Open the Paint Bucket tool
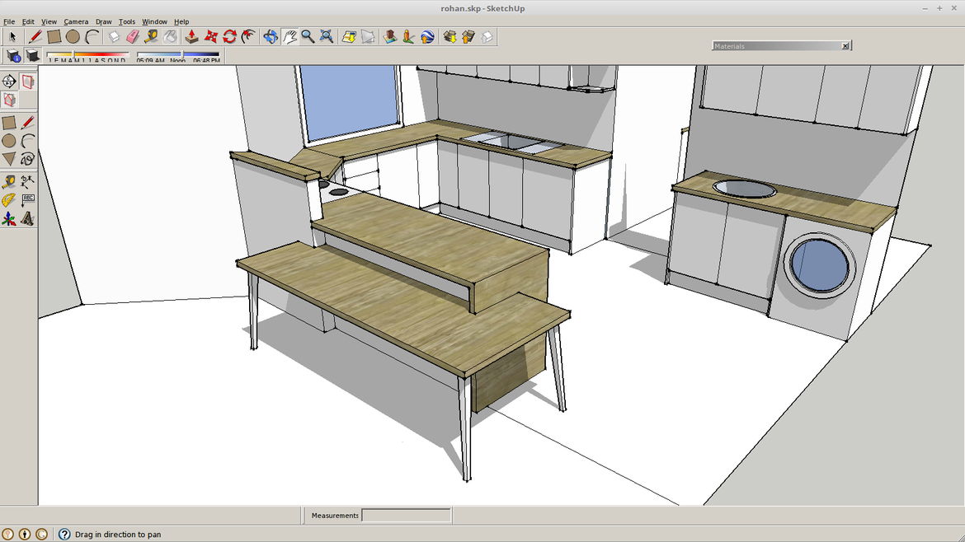Viewport: 965px width, 542px height. click(x=170, y=36)
